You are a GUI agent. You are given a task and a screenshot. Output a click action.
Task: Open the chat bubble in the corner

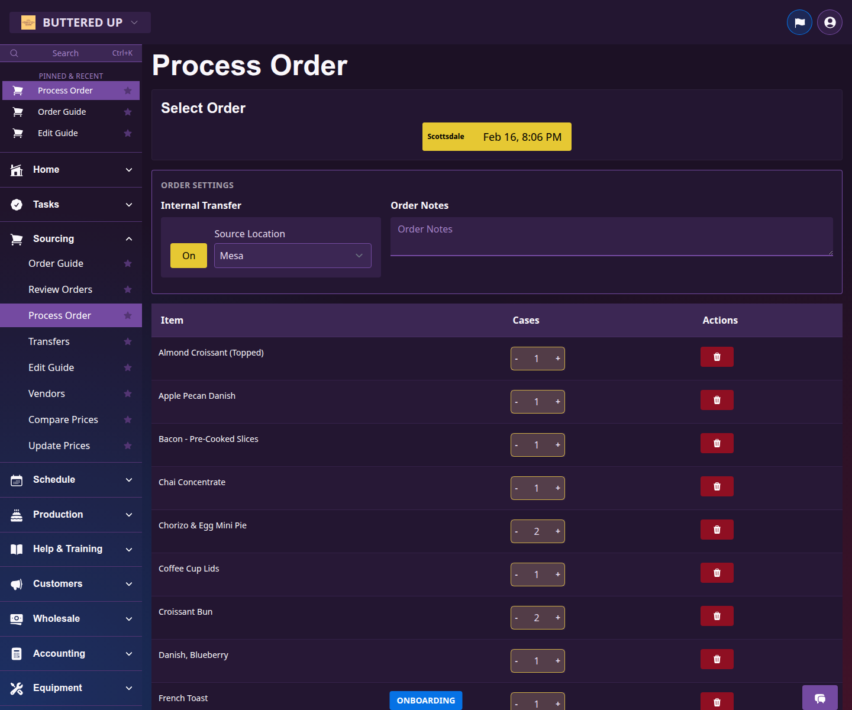click(820, 698)
